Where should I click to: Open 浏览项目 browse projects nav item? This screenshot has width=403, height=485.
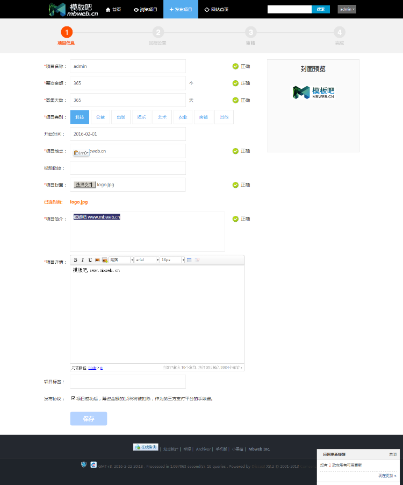pyautogui.click(x=146, y=10)
